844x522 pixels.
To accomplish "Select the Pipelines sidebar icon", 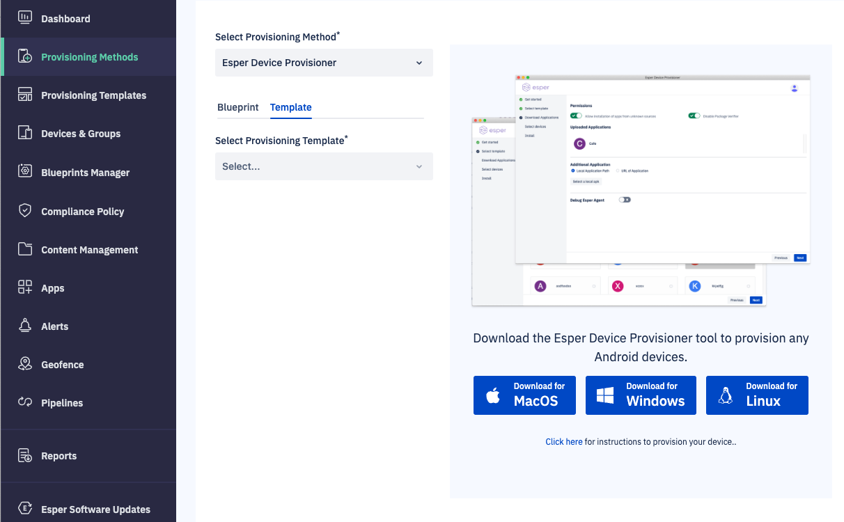I will [25, 402].
